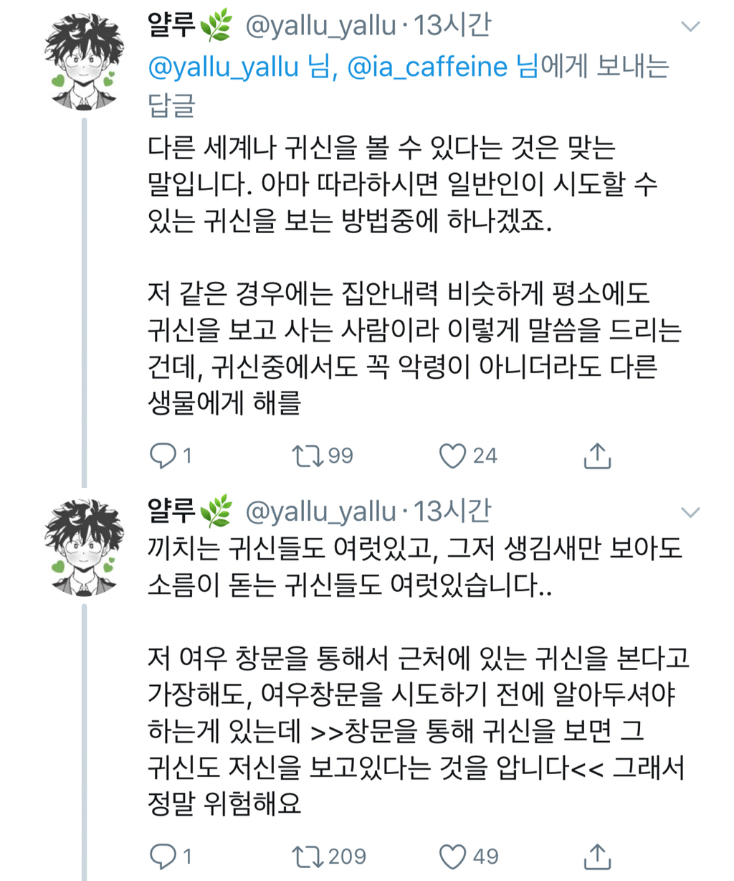The height and width of the screenshot is (881, 734).
Task: Open first tweet author's profile avatar
Action: (x=80, y=62)
